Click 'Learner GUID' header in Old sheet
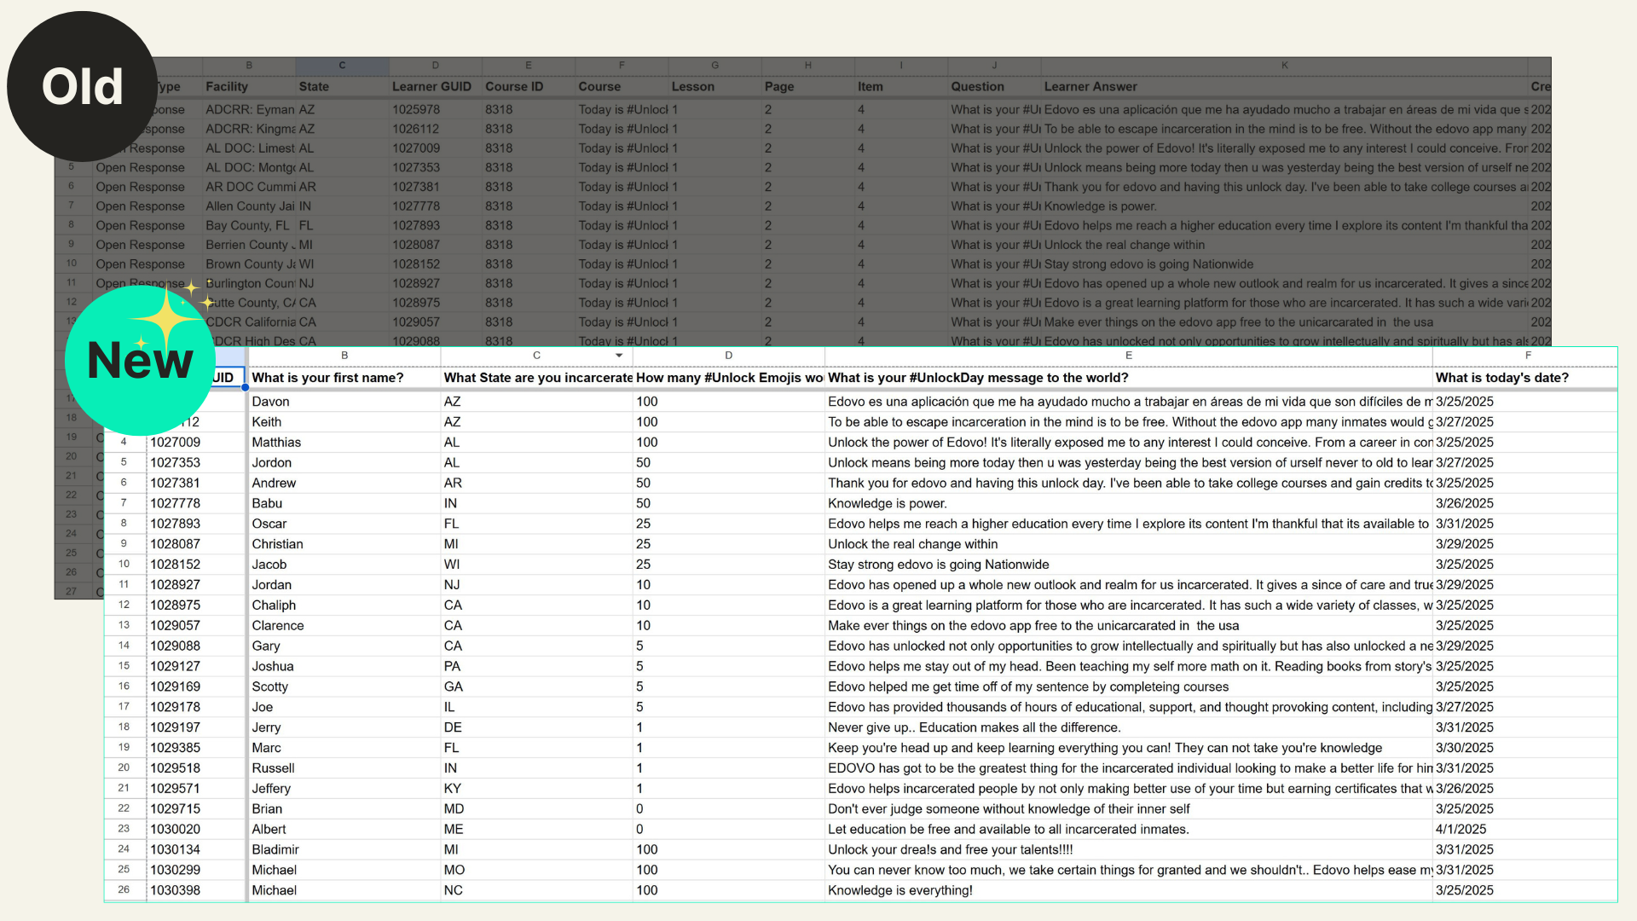The image size is (1637, 921). 435,87
